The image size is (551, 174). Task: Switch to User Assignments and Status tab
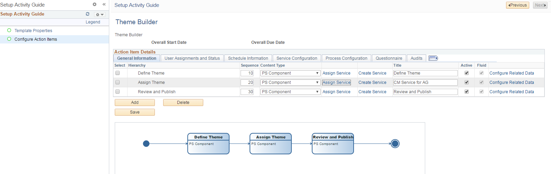pyautogui.click(x=192, y=58)
